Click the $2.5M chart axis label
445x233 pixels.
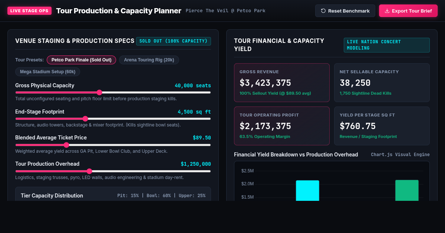tap(247, 171)
